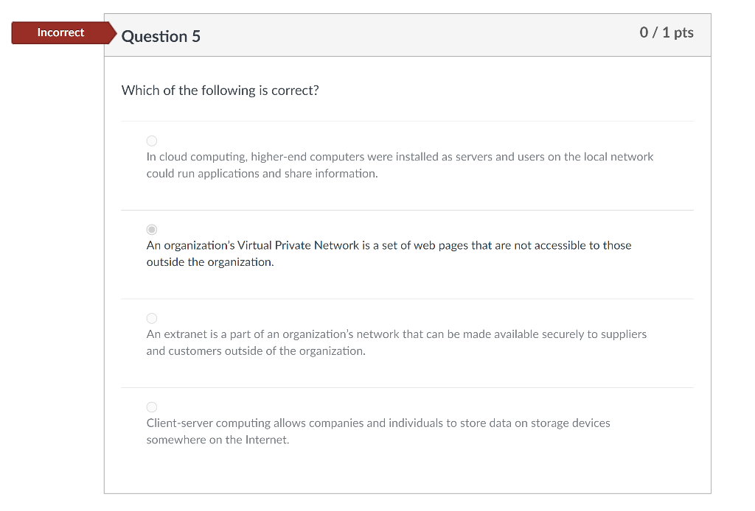Screen dimensions: 755x511
Task: Click the 0 / 1 pts score label
Action: (x=665, y=32)
